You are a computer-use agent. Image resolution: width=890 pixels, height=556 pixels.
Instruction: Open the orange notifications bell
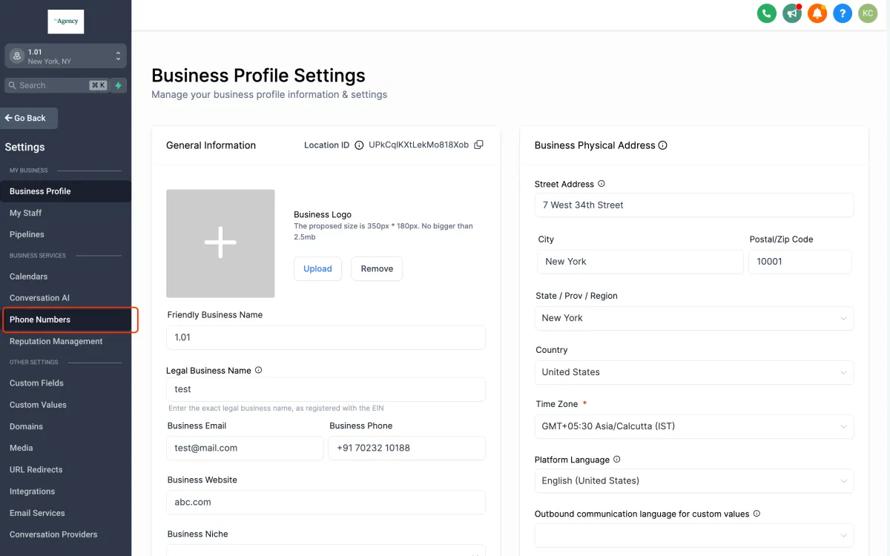click(817, 13)
